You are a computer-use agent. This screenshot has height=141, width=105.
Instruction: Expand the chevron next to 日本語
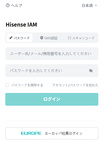96,5
